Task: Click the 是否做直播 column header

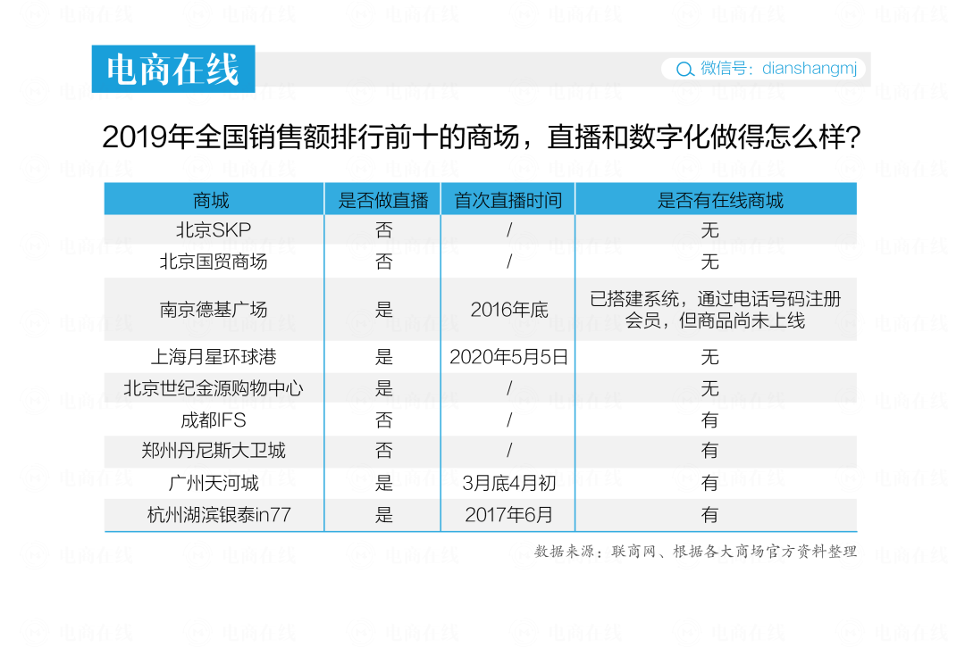Action: 383,200
